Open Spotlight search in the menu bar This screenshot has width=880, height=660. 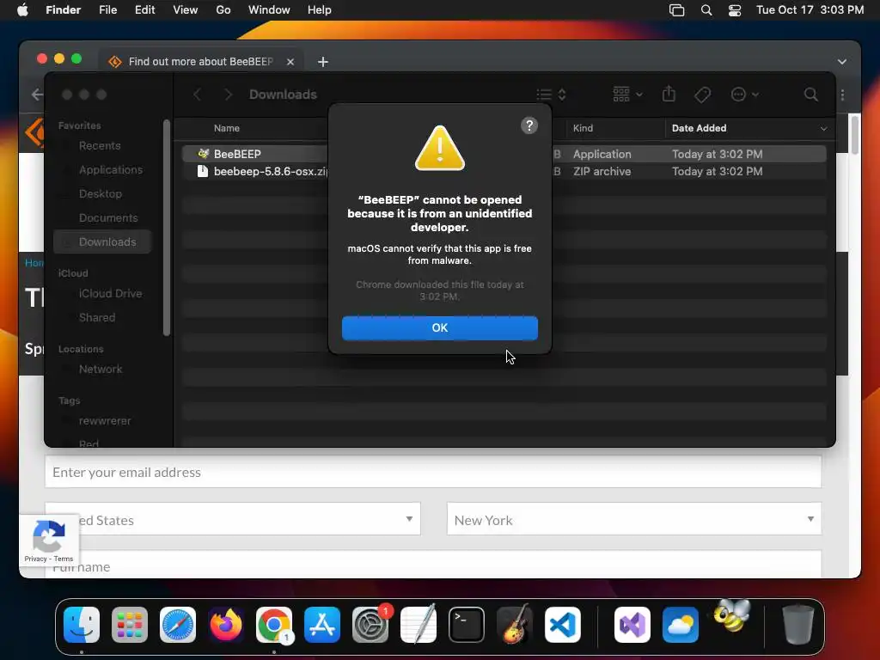pyautogui.click(x=706, y=10)
